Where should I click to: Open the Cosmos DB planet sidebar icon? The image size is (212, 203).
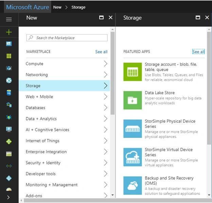pos(9,117)
